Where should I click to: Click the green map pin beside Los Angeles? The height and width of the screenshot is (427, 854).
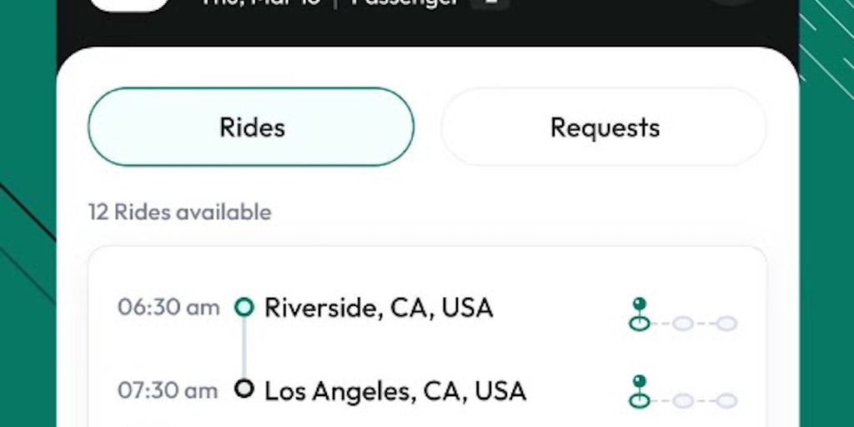pyautogui.click(x=640, y=392)
